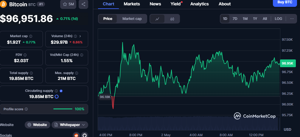Open the three-dots chart options menu

292,19
